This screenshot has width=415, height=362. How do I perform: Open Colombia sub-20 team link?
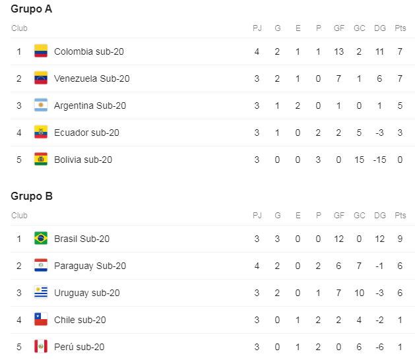click(x=88, y=51)
